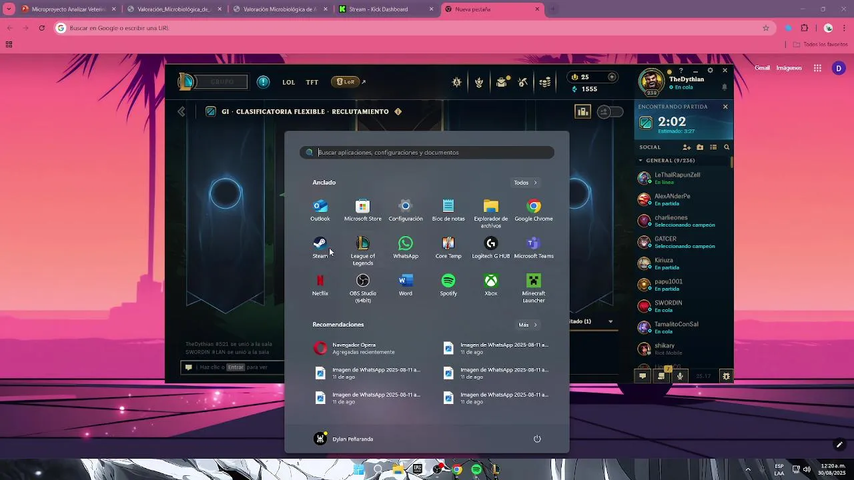Switch to Stream - Kick Dashboard tab
Image resolution: width=854 pixels, height=480 pixels.
(387, 9)
